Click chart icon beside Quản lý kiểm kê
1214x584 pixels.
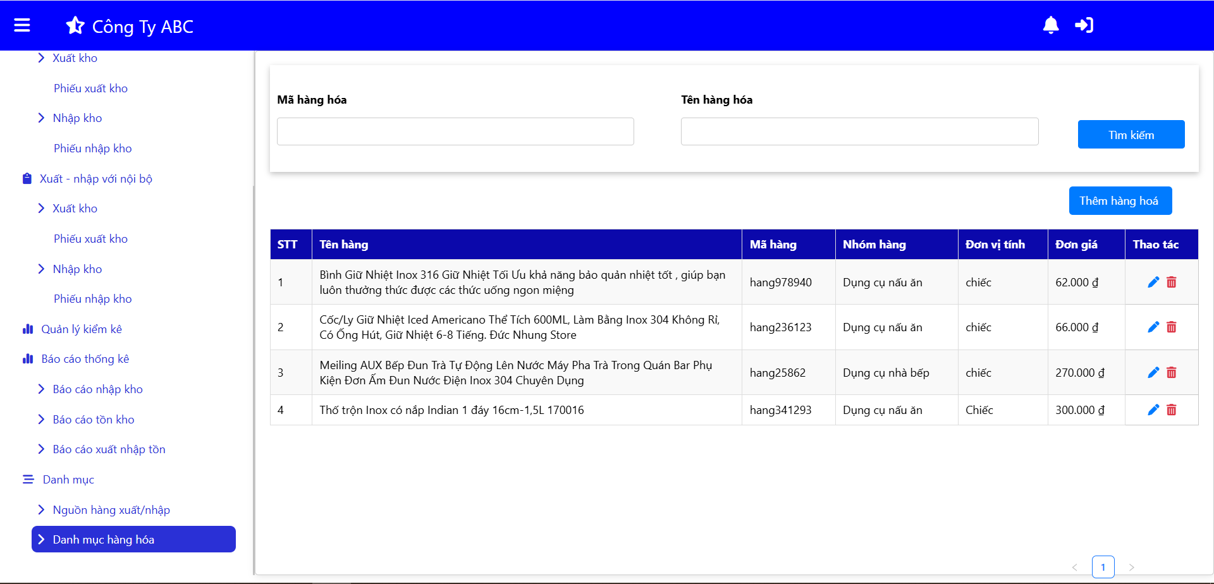(x=28, y=329)
